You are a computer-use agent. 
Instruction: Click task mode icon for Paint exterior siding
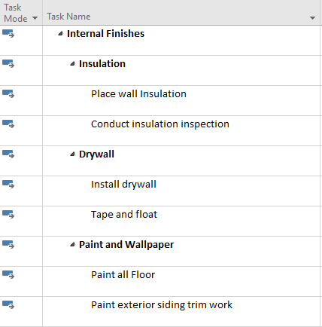coord(8,304)
